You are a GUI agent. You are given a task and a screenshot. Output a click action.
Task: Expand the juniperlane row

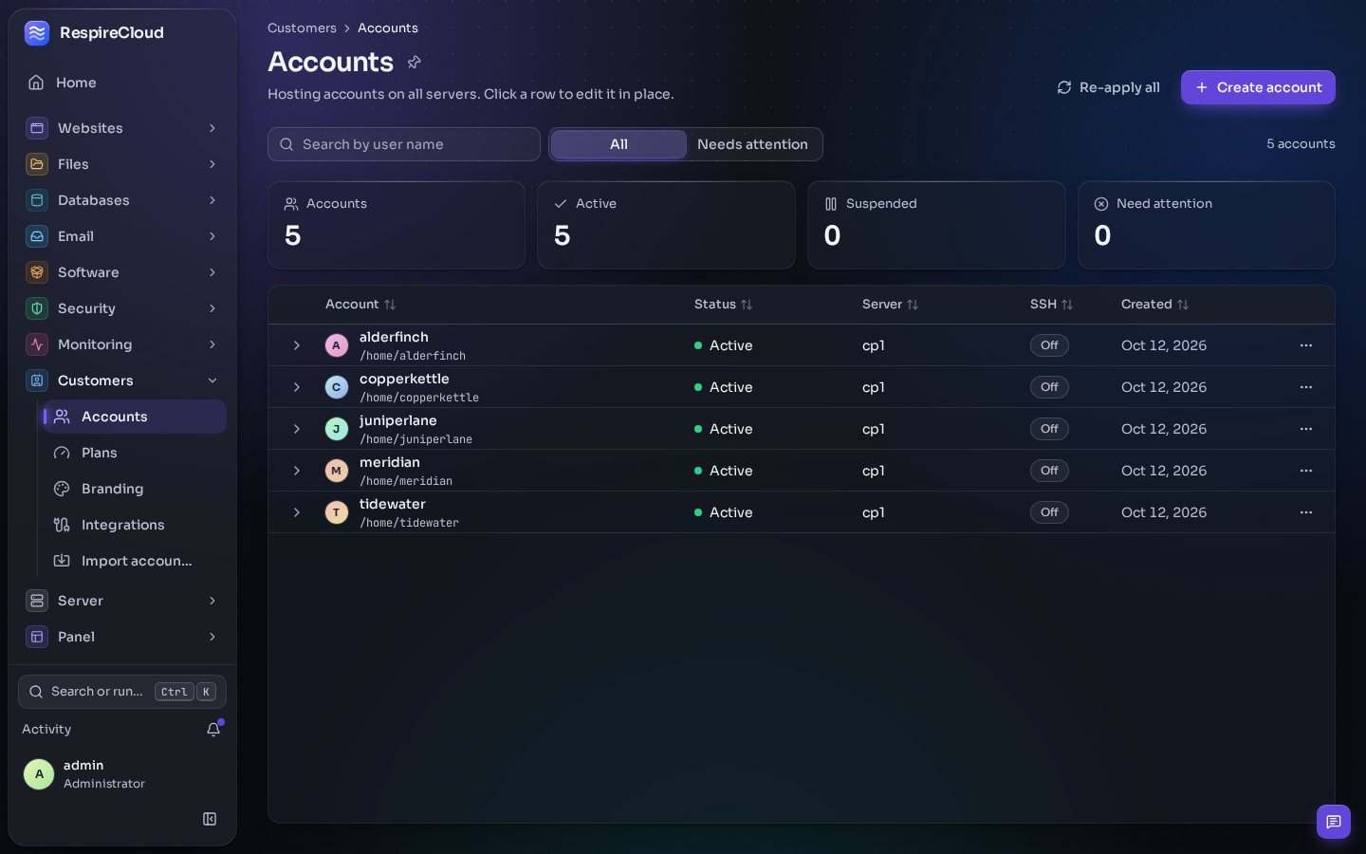point(297,429)
